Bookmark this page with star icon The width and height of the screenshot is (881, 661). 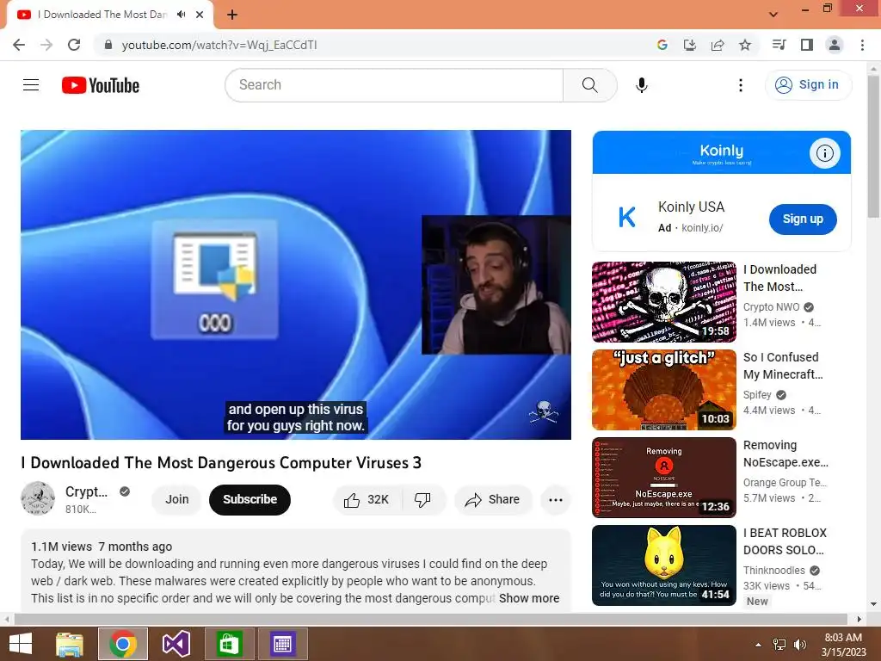coord(745,45)
